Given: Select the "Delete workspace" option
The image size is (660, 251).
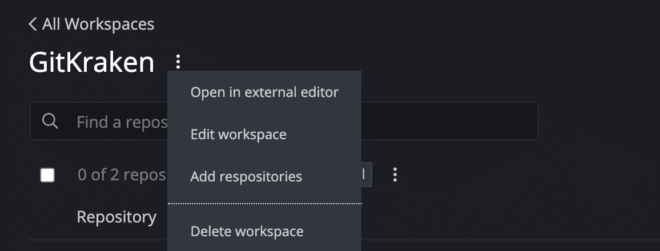Looking at the screenshot, I should (x=247, y=231).
